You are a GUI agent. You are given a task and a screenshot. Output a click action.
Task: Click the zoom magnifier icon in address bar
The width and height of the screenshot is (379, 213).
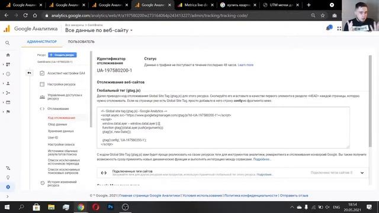pos(313,15)
